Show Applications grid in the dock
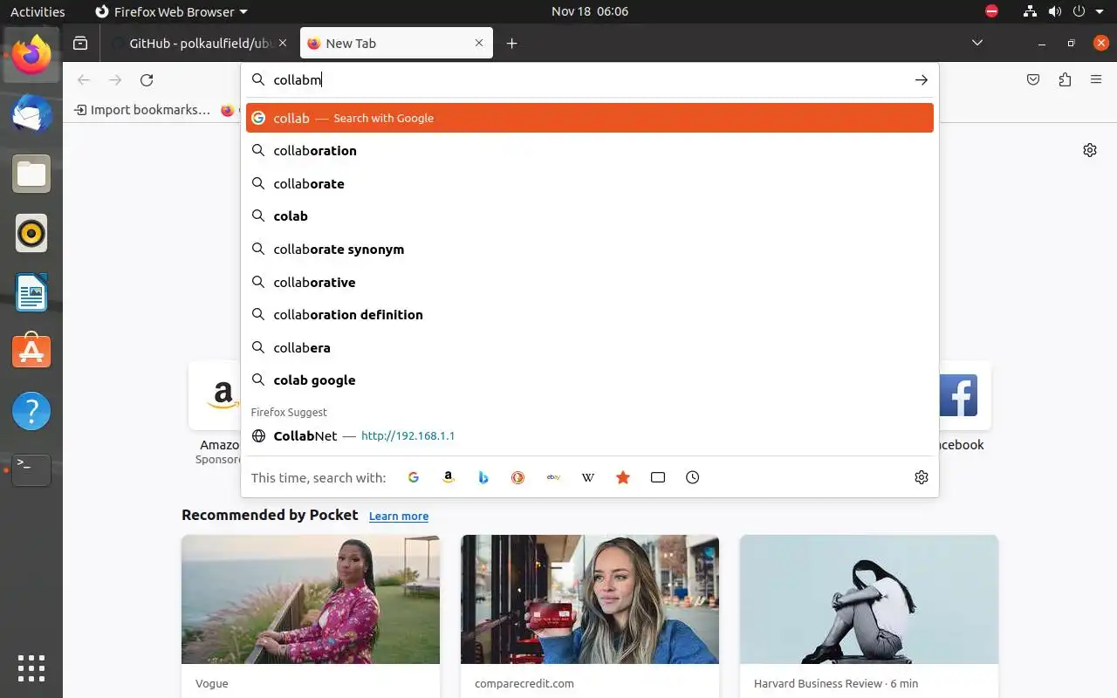Image resolution: width=1117 pixels, height=698 pixels. coord(31,668)
